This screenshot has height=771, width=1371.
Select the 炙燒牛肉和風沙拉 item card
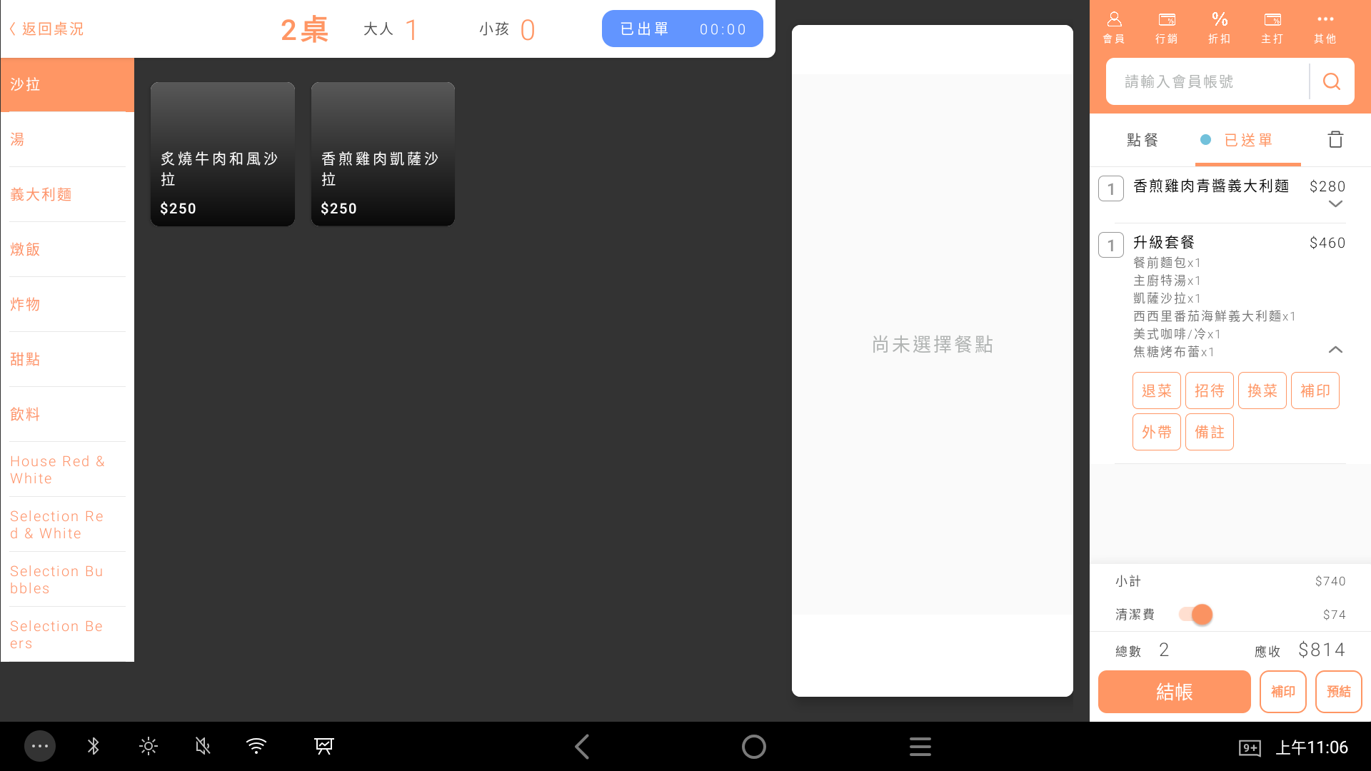coord(223,154)
